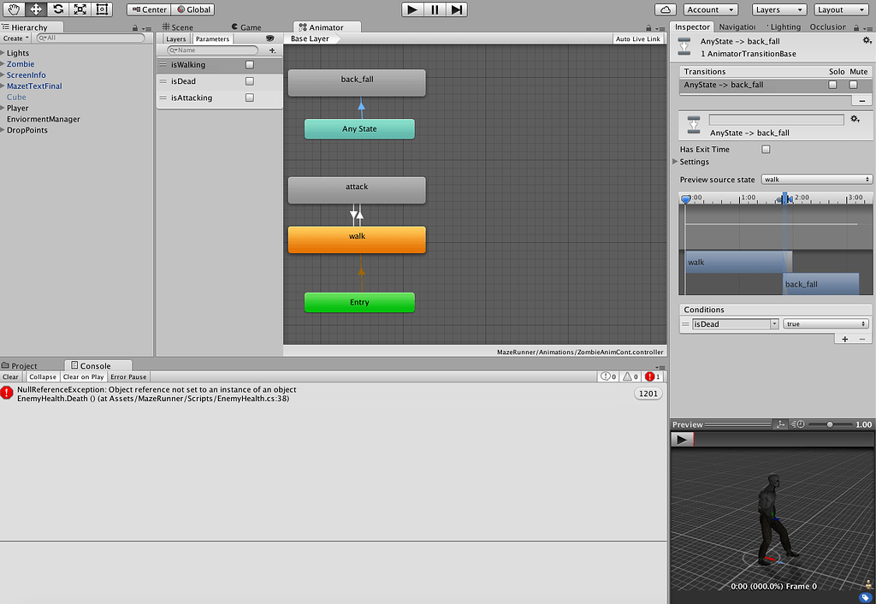The image size is (876, 604).
Task: Check the Has Exit Time checkbox
Action: click(x=766, y=149)
